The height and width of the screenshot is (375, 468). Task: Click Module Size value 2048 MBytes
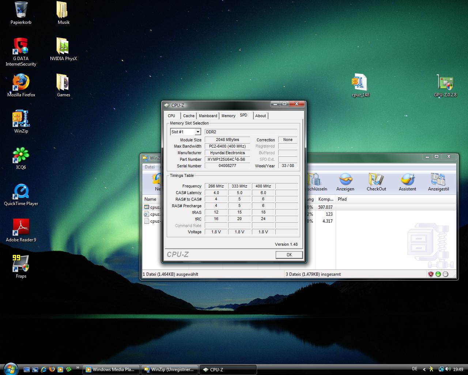(x=227, y=140)
